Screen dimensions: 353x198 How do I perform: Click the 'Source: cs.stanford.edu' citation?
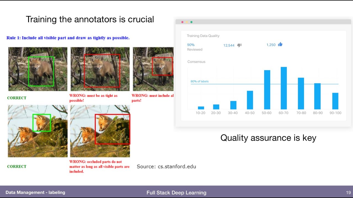(167, 166)
